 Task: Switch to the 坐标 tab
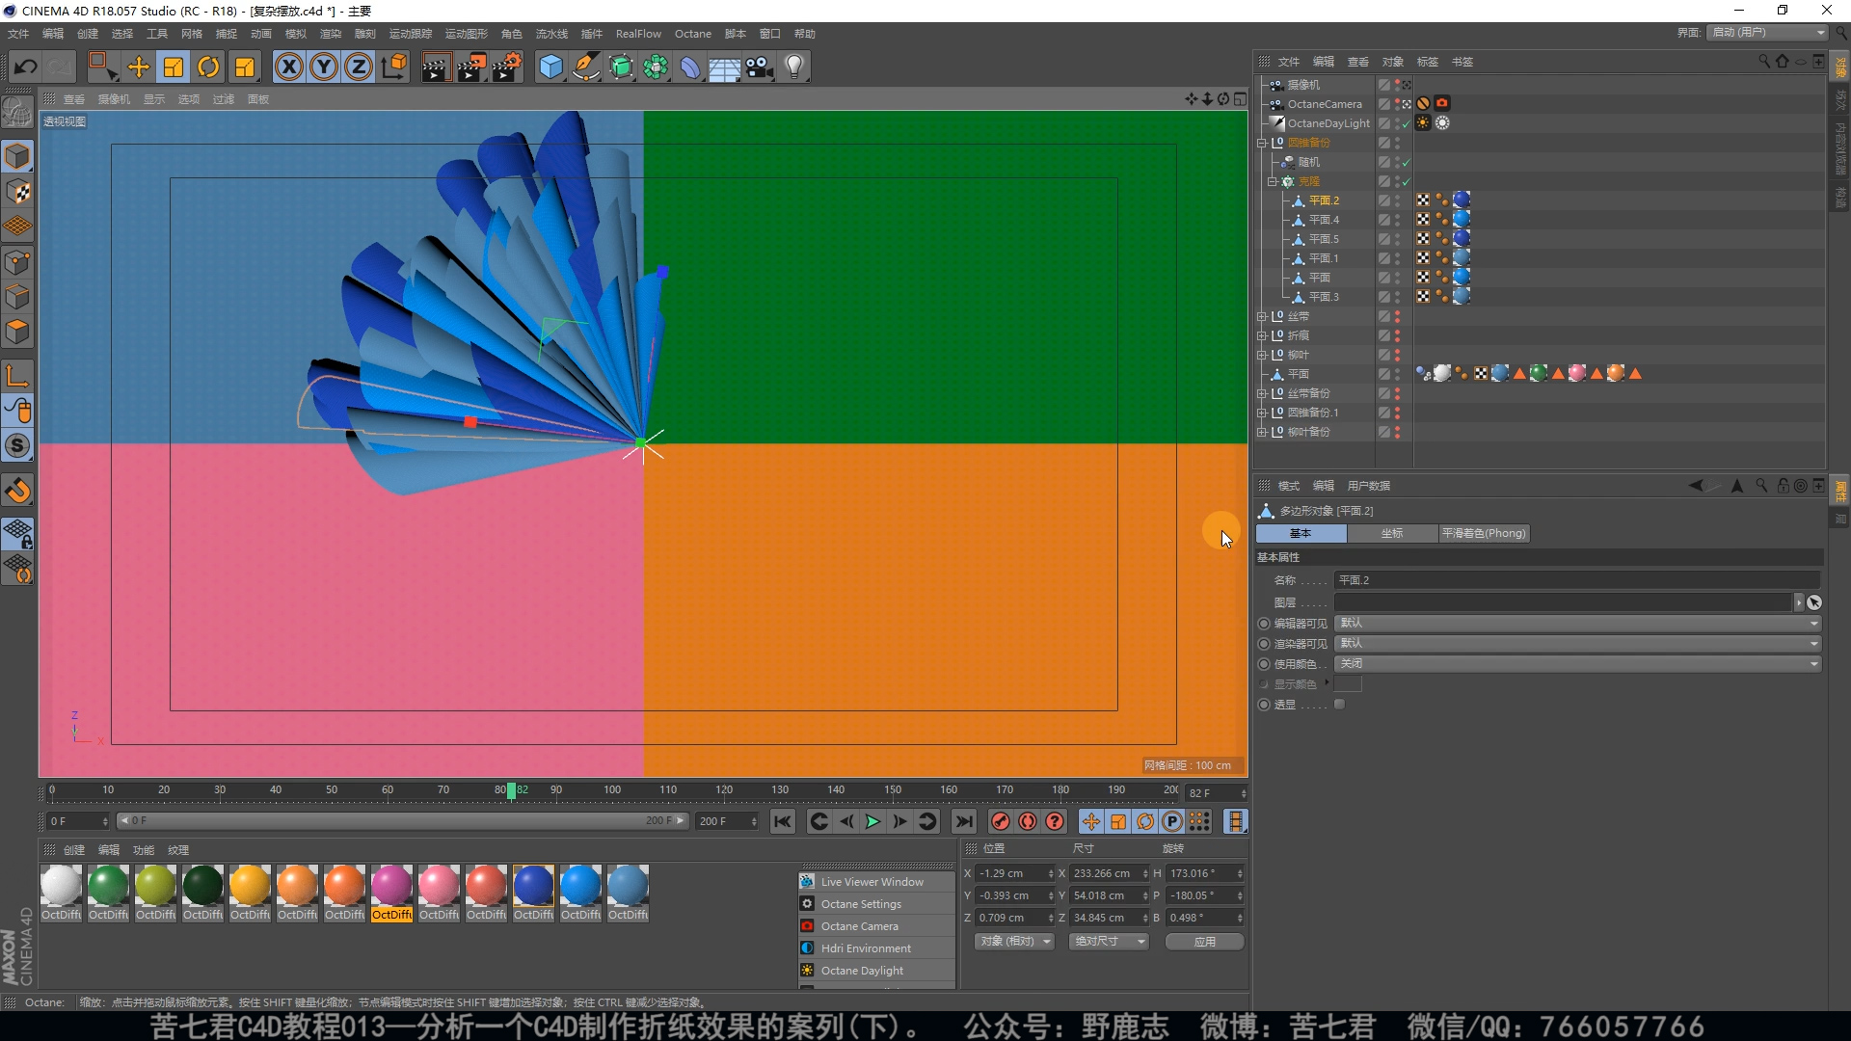point(1391,533)
